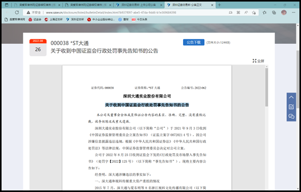The width and height of the screenshot is (301, 192).
Task: Click the 2022-08 26 date badge
Action: point(38,47)
